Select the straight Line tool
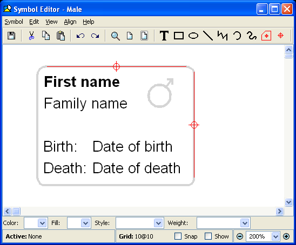 (x=208, y=36)
